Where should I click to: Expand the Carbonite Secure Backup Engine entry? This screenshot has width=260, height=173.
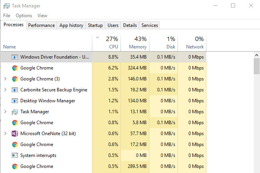(x=5, y=90)
